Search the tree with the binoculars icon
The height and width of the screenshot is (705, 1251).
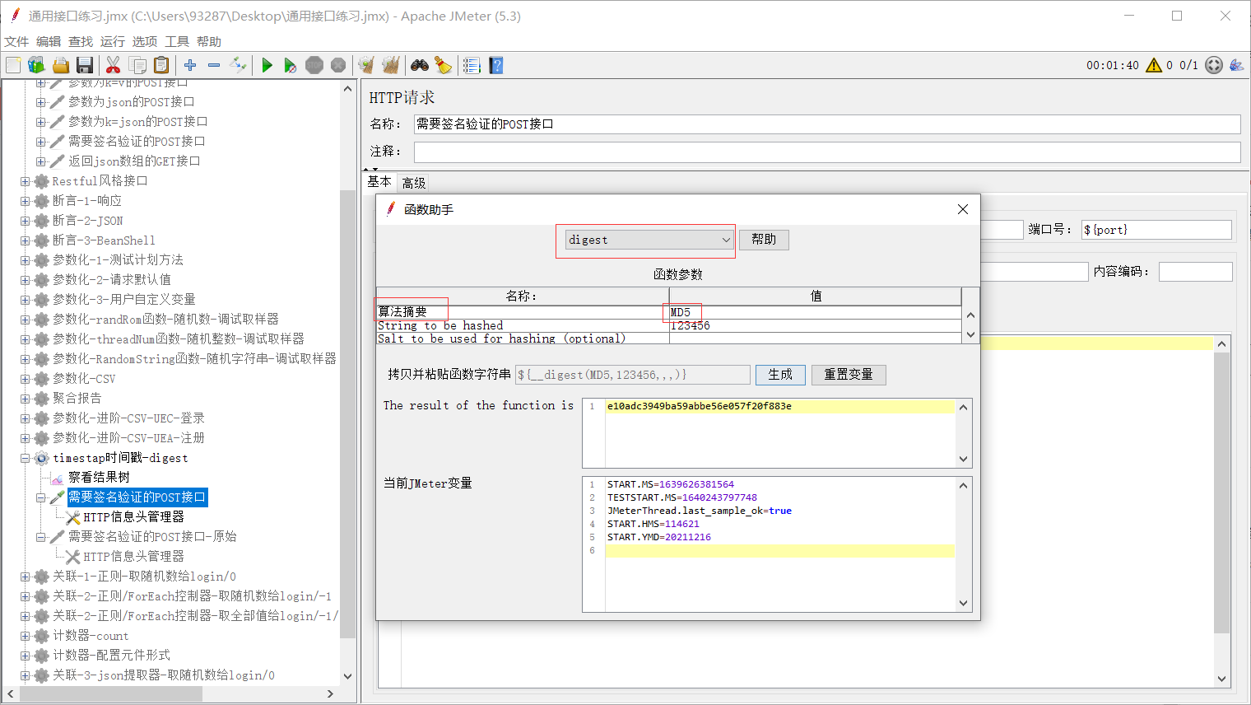pos(420,65)
